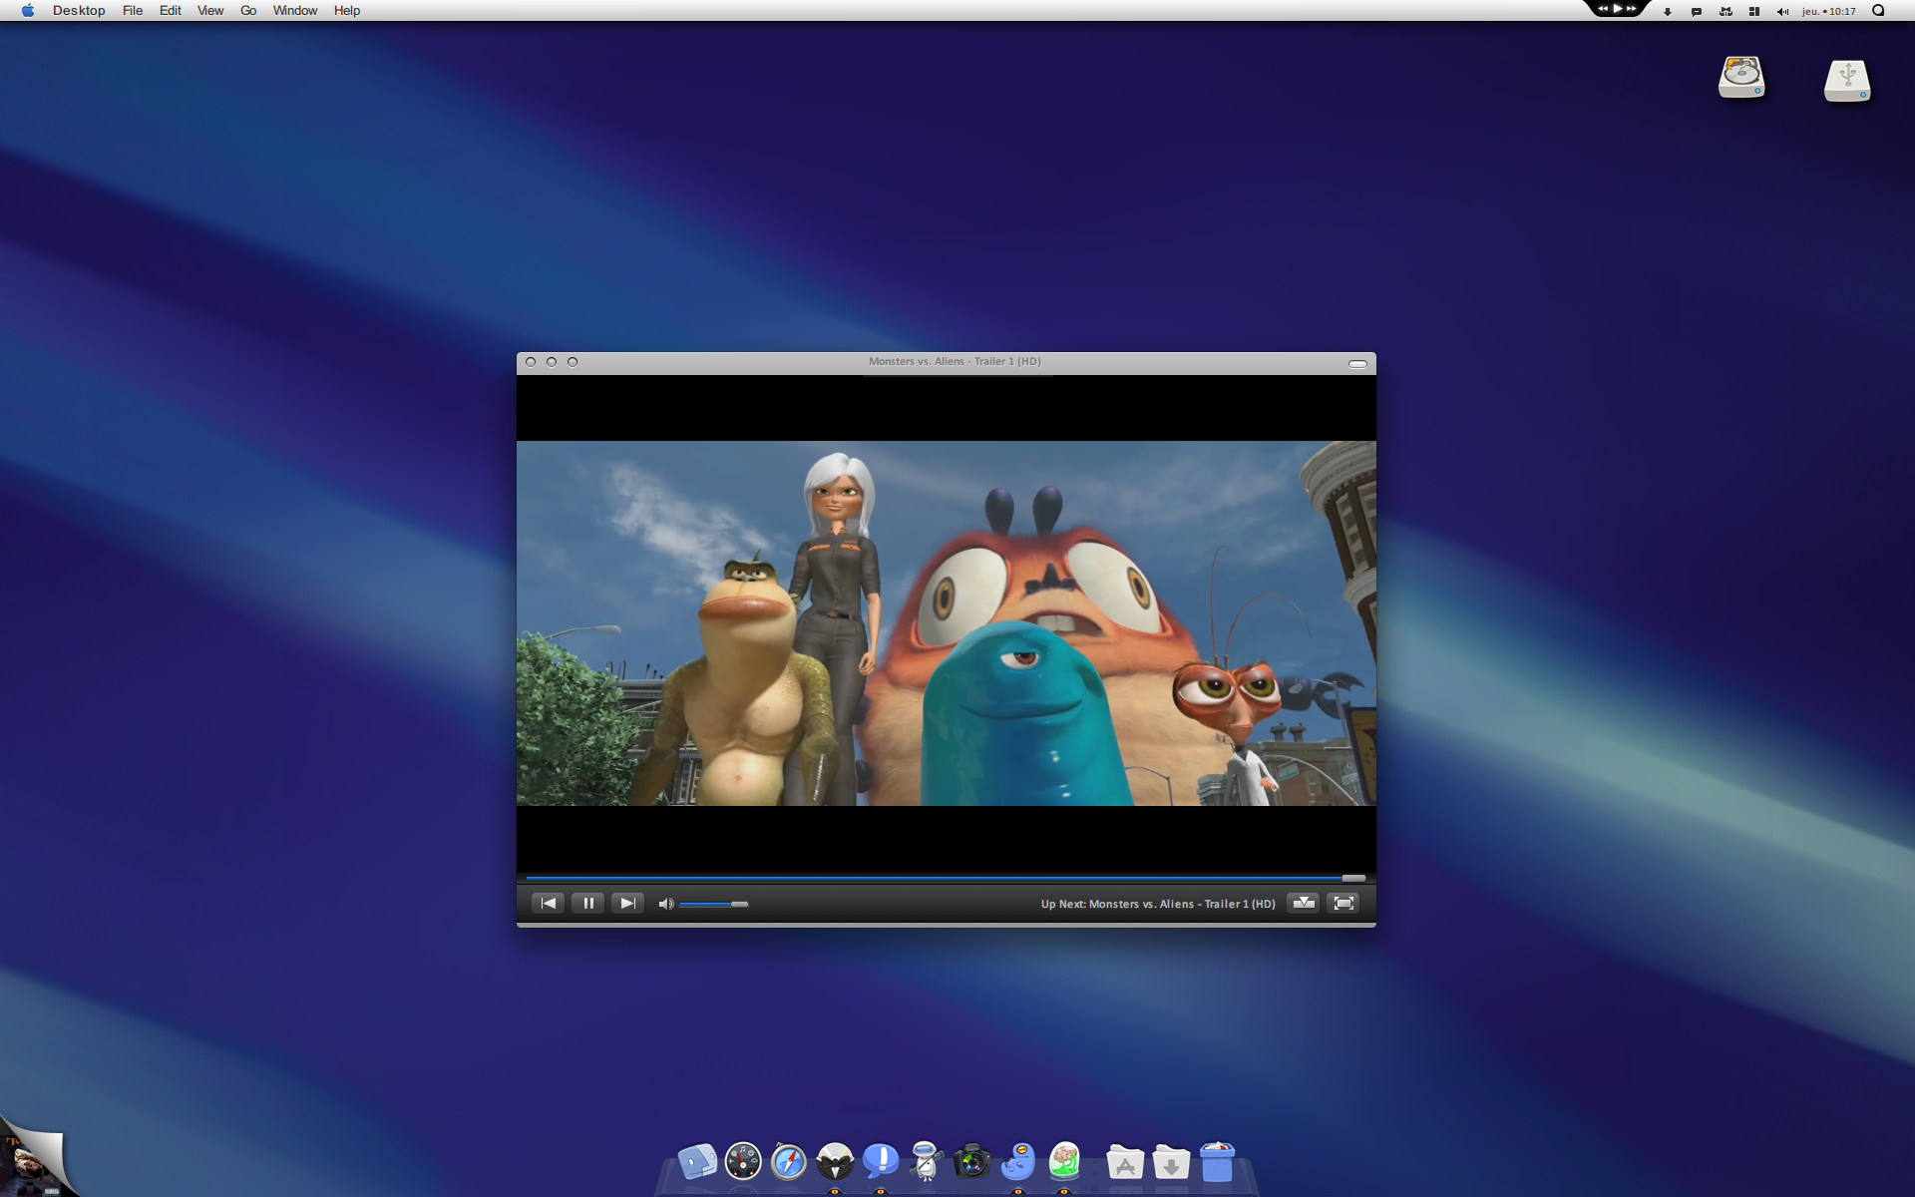Click the download arrow menu bar icon
Viewport: 1915px width, 1197px height.
(x=1668, y=11)
